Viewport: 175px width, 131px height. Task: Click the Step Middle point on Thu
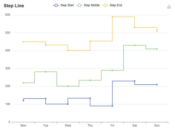90,80
